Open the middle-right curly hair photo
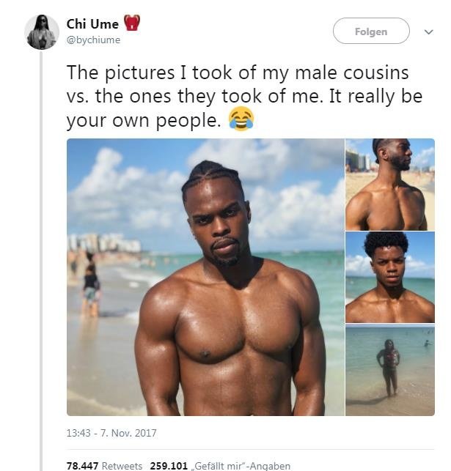This screenshot has width=451, height=471. pos(390,277)
